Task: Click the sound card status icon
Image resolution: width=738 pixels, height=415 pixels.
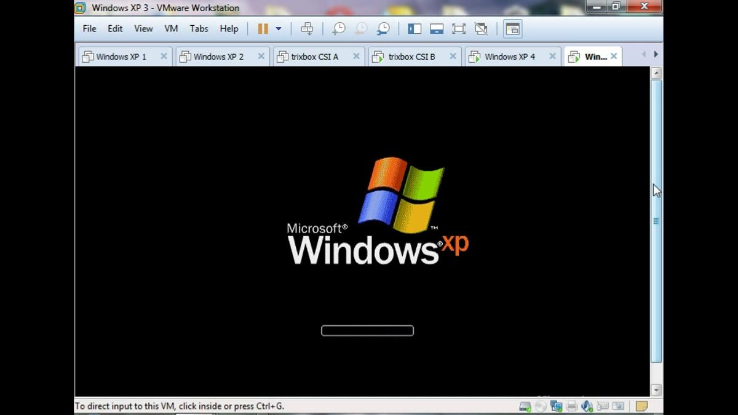Action: (587, 406)
